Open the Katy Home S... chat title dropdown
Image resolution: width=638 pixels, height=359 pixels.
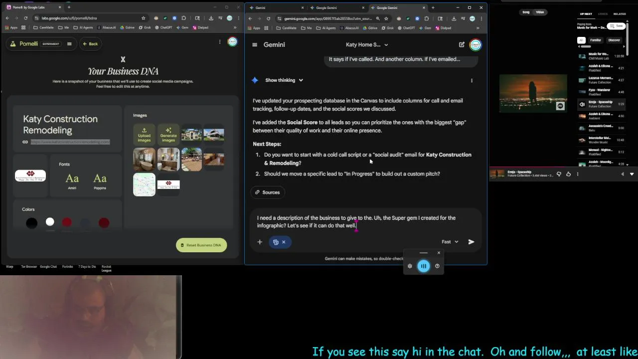point(367,44)
